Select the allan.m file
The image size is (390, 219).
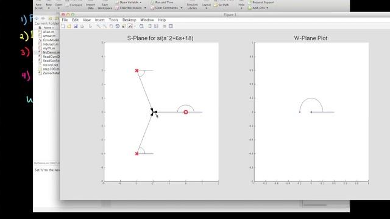point(49,32)
